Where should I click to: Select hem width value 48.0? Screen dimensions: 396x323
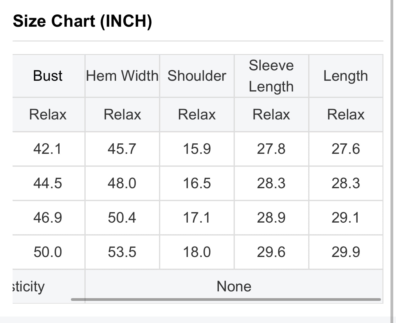tap(122, 183)
